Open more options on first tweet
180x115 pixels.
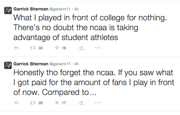pos(98,48)
